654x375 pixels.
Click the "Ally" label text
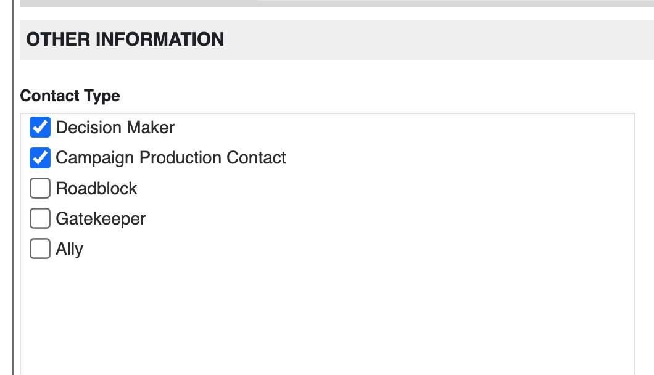point(69,249)
